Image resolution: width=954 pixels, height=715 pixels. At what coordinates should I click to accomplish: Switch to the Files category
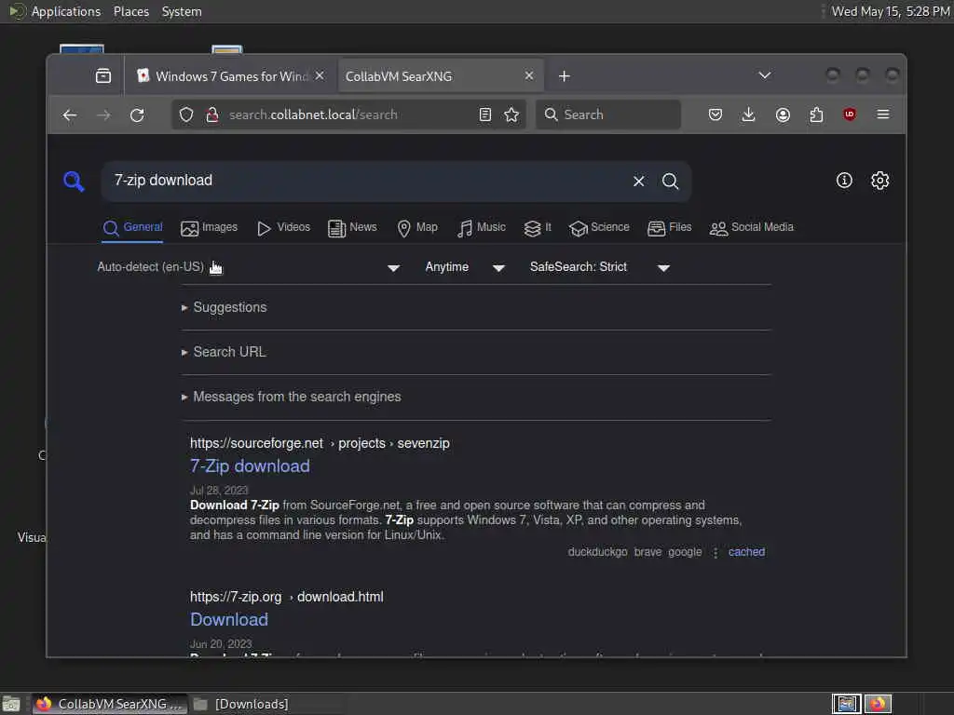(670, 227)
